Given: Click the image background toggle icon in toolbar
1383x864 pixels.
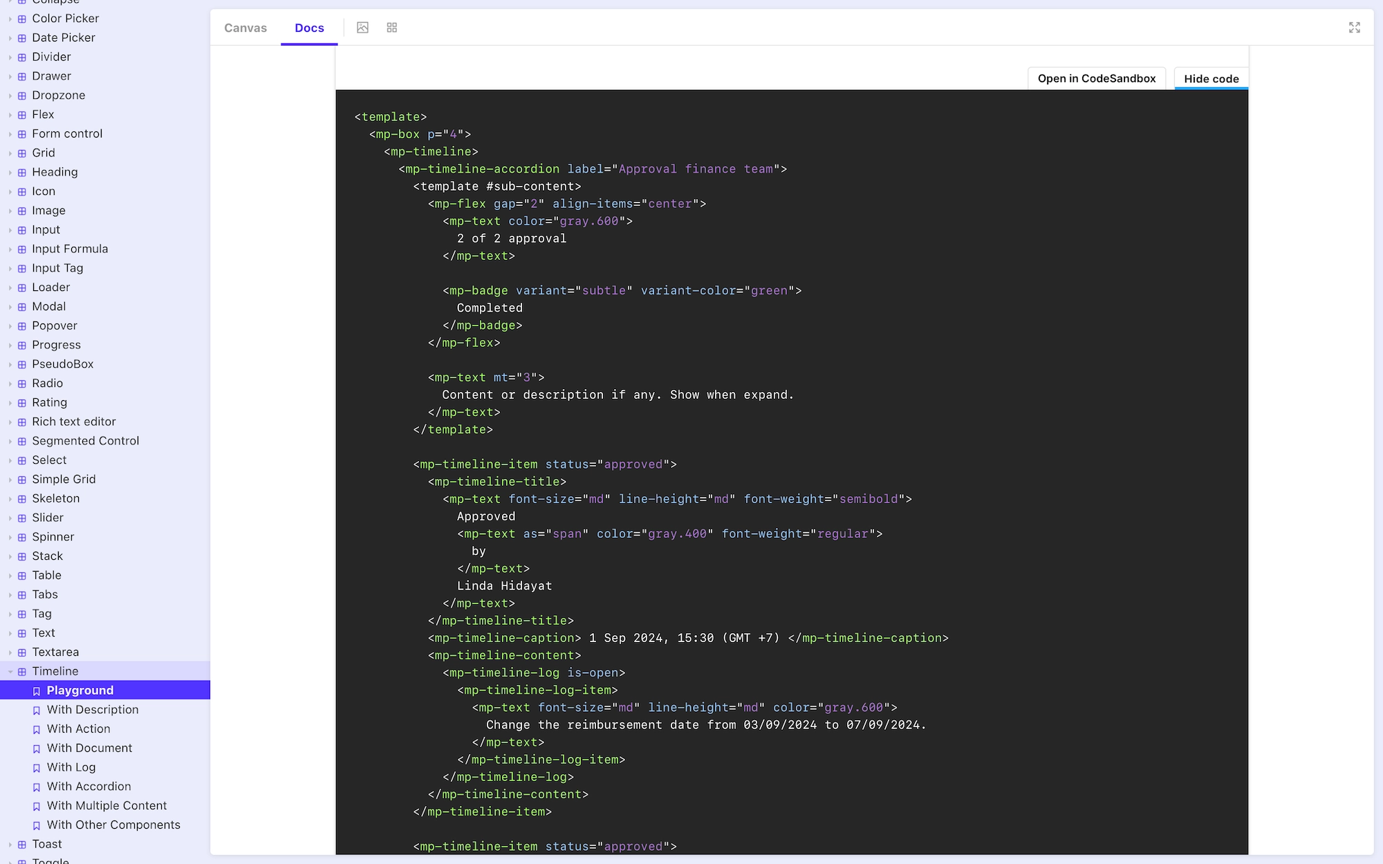Looking at the screenshot, I should tap(362, 28).
